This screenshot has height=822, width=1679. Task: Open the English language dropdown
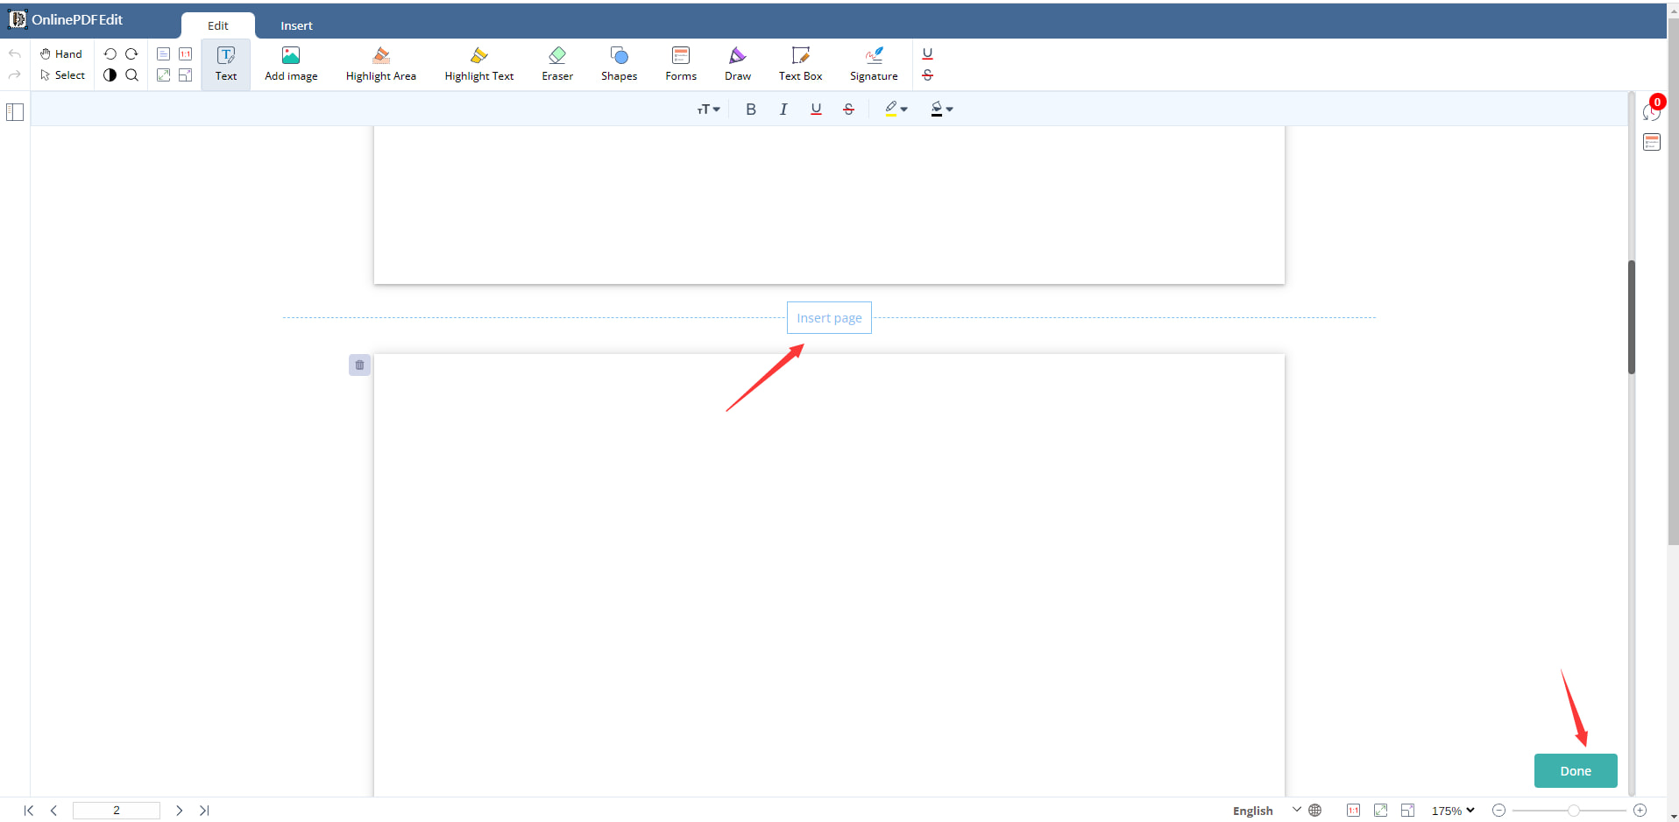pyautogui.click(x=1266, y=811)
